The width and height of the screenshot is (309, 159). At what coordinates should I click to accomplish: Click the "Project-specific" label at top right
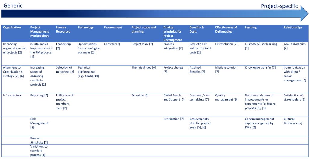click(x=279, y=6)
